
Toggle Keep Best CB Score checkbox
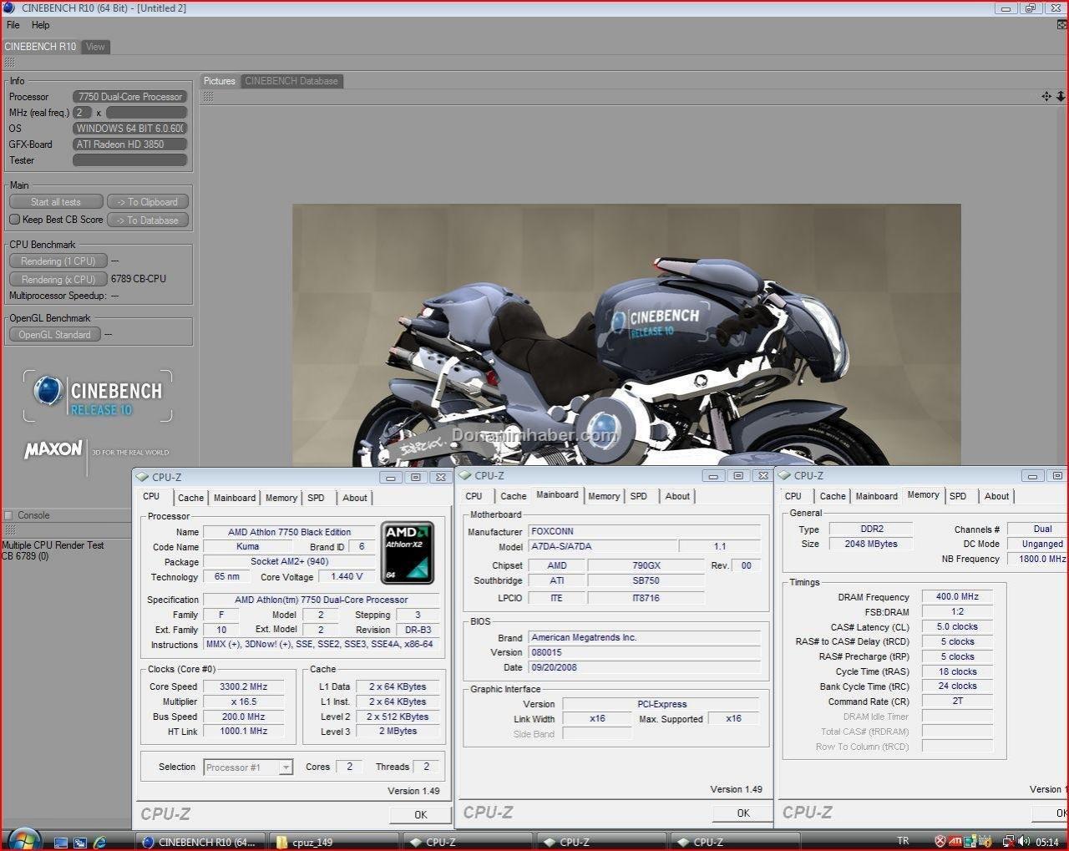click(x=14, y=220)
